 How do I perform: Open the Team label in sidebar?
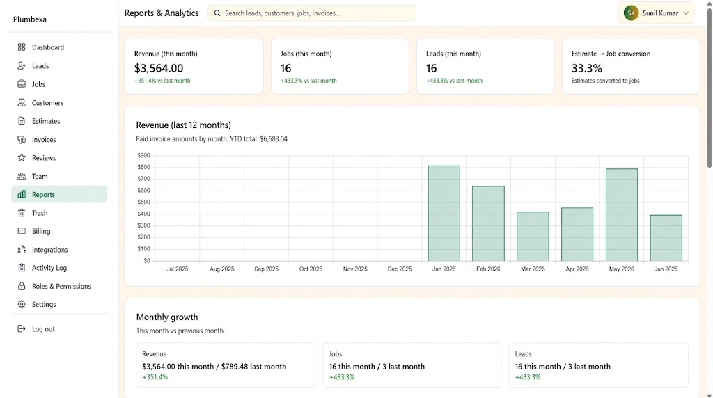point(40,176)
